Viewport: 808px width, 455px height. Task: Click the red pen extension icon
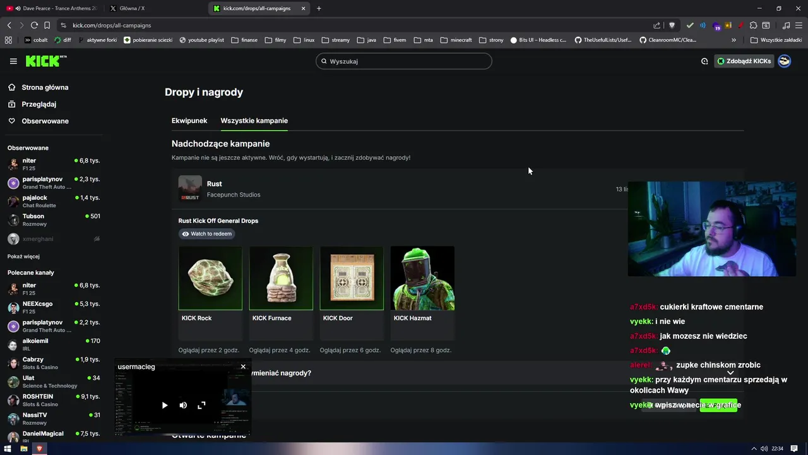pos(740,25)
